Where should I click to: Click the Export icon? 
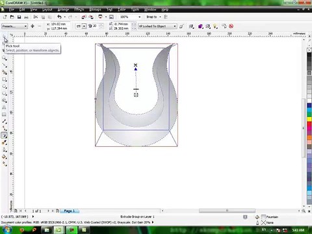point(91,17)
